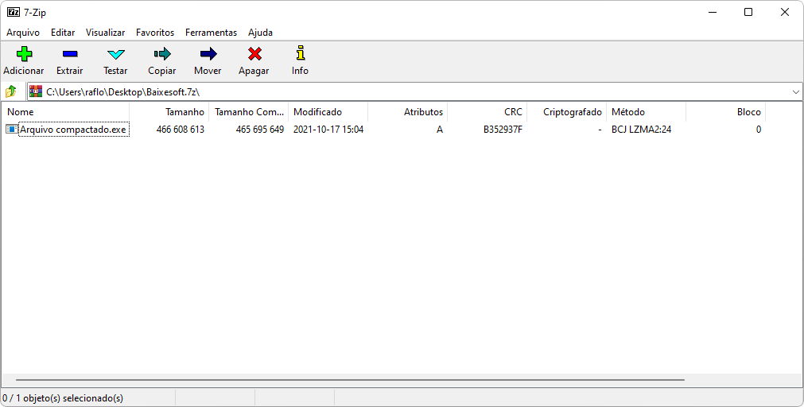Click the 7-Zip title bar app icon
804x407 pixels.
tap(13, 12)
